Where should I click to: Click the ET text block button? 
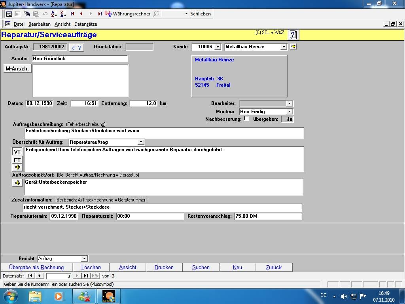coord(17,160)
